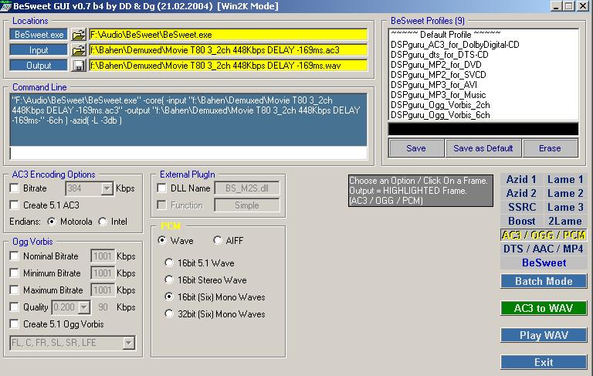Click the Input ac3 path field

[x=228, y=50]
